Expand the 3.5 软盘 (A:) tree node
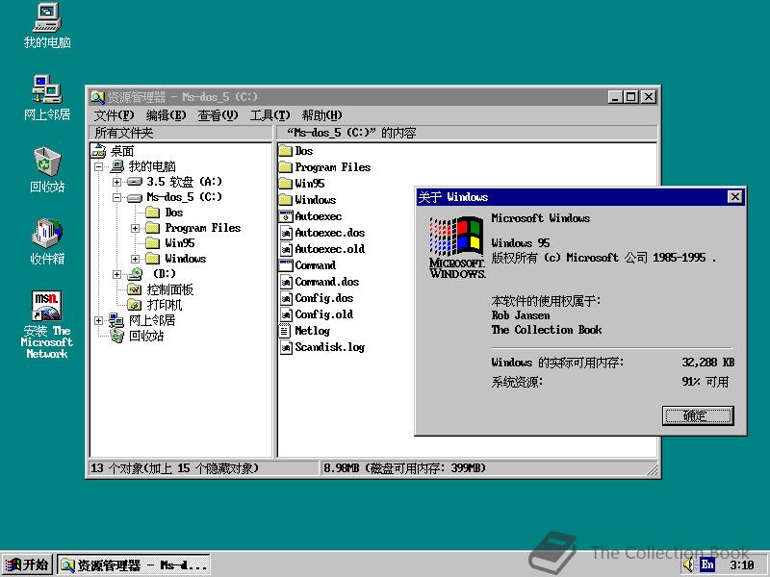This screenshot has height=577, width=770. tap(116, 182)
